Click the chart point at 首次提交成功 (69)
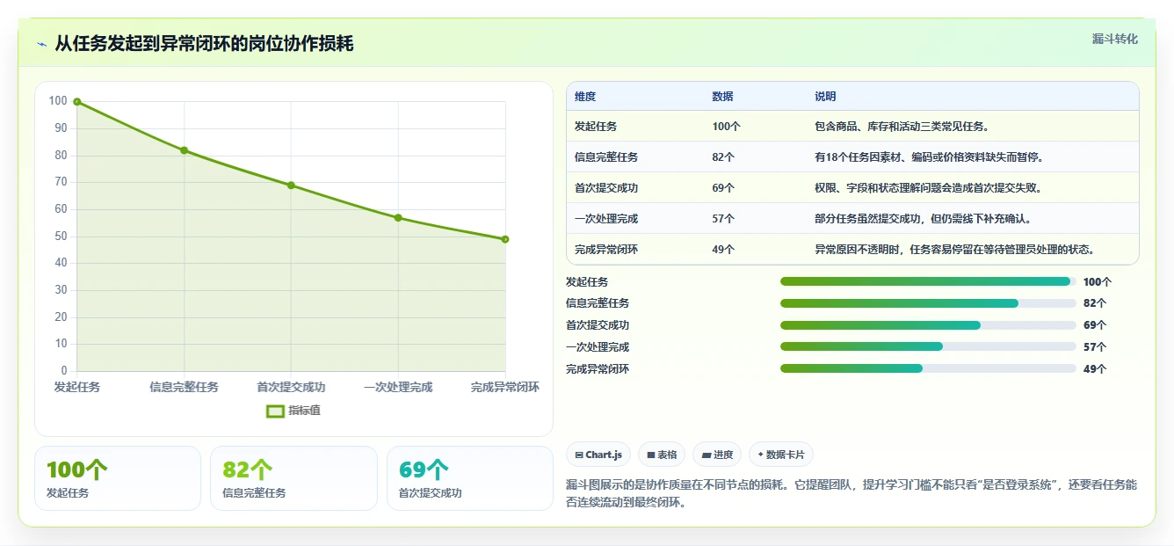The image size is (1174, 546). pyautogui.click(x=291, y=186)
